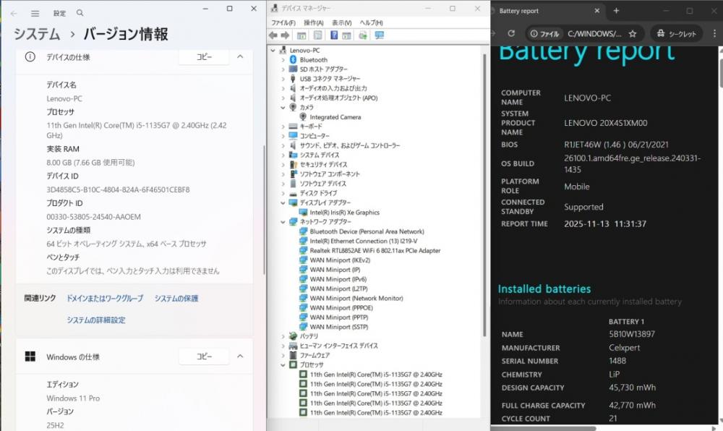Screen dimensions: 723x431
Task: Click the Incognito (シークレット) indicator
Action: click(677, 34)
